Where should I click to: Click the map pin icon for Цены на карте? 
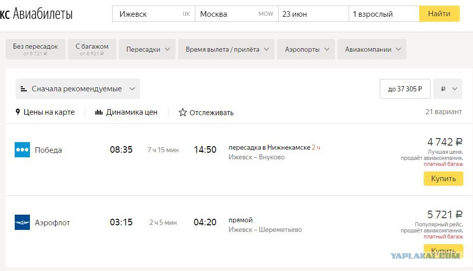point(18,112)
